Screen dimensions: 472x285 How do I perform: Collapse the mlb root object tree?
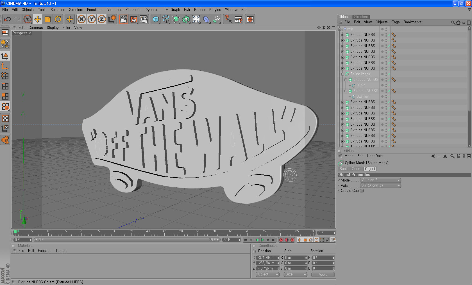339,29
